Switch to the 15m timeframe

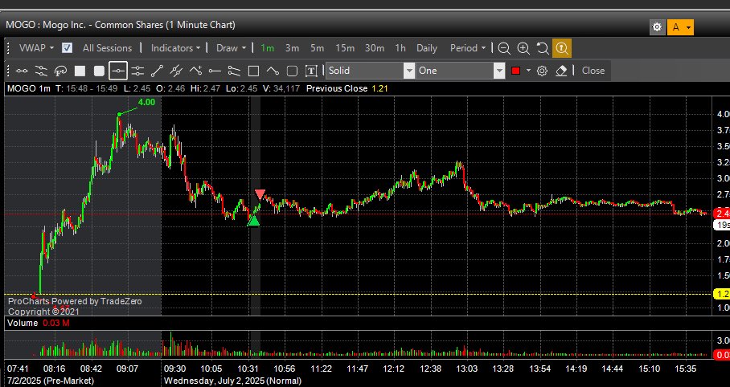click(x=345, y=48)
